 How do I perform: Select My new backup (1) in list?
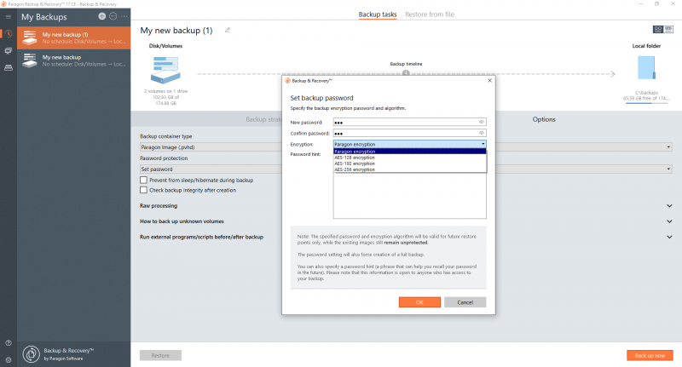74,37
